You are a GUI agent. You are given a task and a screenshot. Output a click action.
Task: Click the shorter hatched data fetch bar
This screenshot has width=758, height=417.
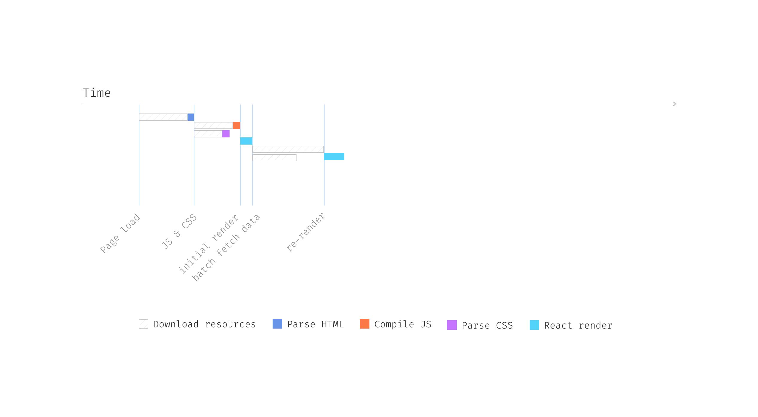pyautogui.click(x=274, y=158)
